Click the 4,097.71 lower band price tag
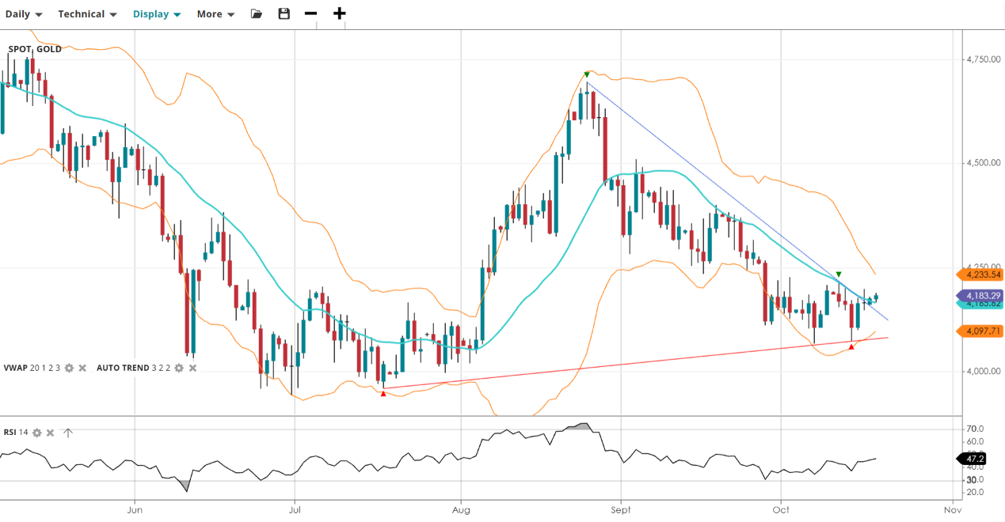 [980, 331]
